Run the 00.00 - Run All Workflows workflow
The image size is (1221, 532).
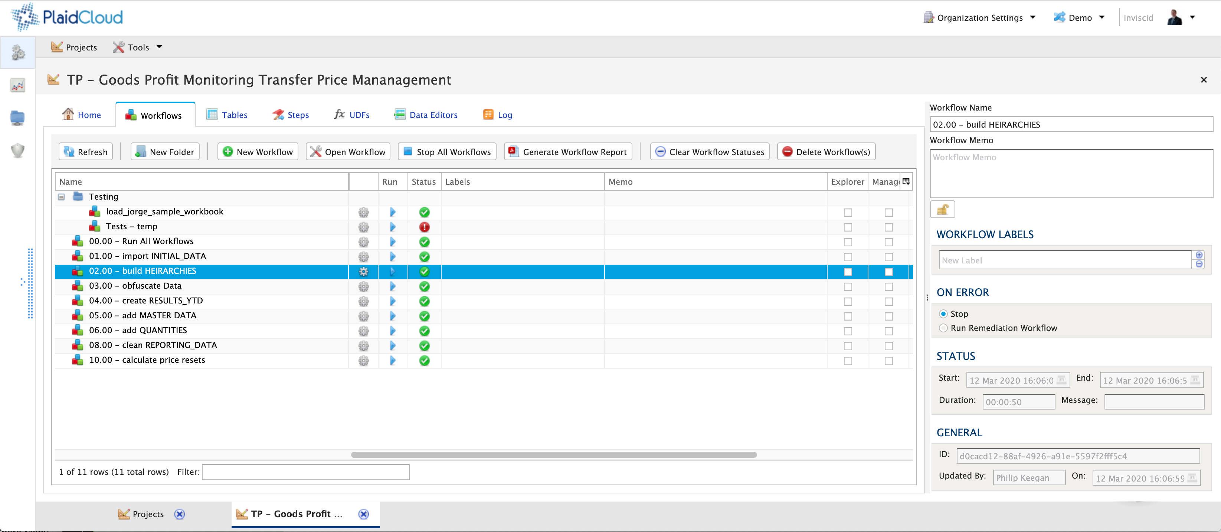click(x=393, y=242)
